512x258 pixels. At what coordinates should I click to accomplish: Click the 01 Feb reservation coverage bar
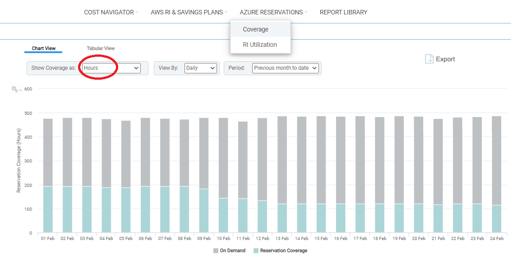(48, 209)
